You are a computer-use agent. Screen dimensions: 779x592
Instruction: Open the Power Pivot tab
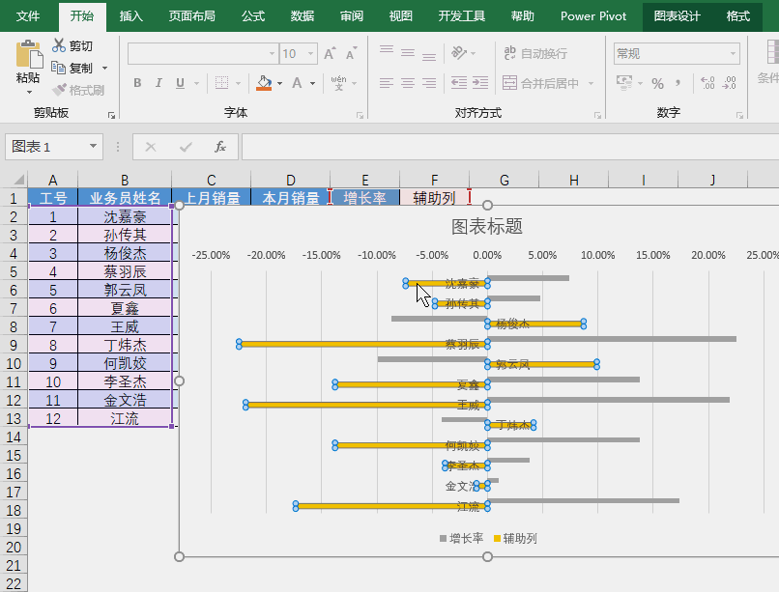tap(593, 15)
